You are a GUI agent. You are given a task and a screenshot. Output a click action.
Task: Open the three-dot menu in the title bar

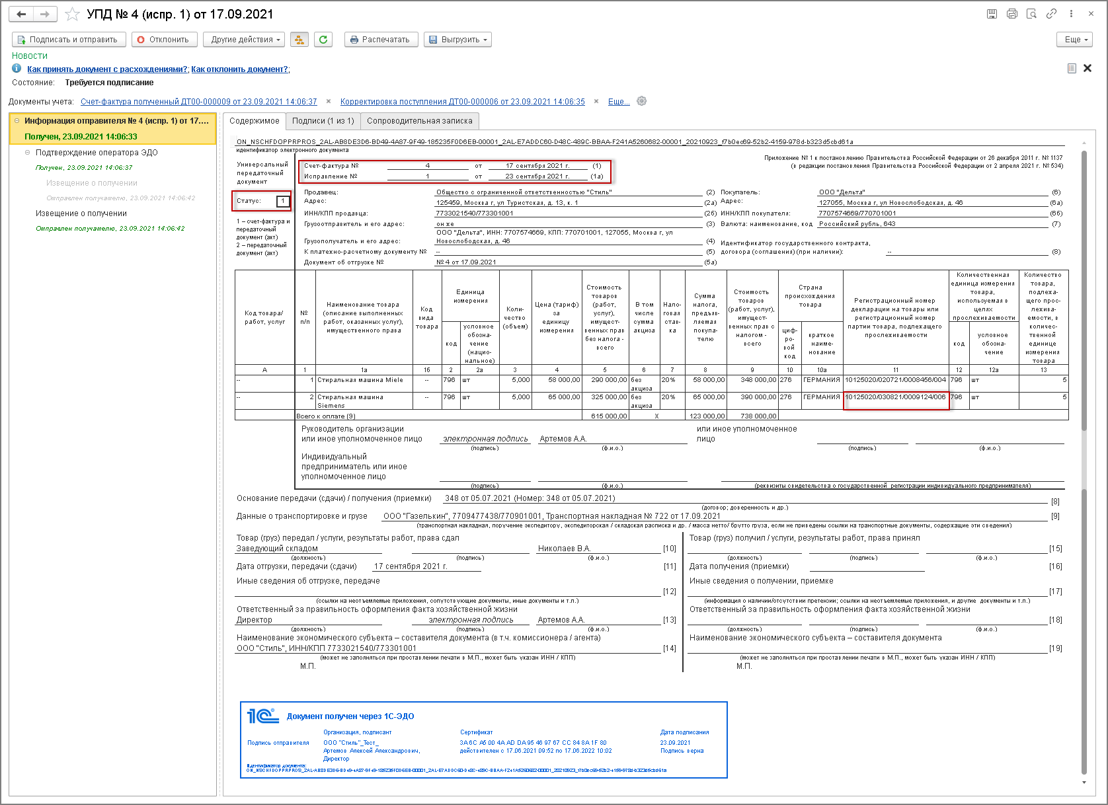coord(1071,14)
